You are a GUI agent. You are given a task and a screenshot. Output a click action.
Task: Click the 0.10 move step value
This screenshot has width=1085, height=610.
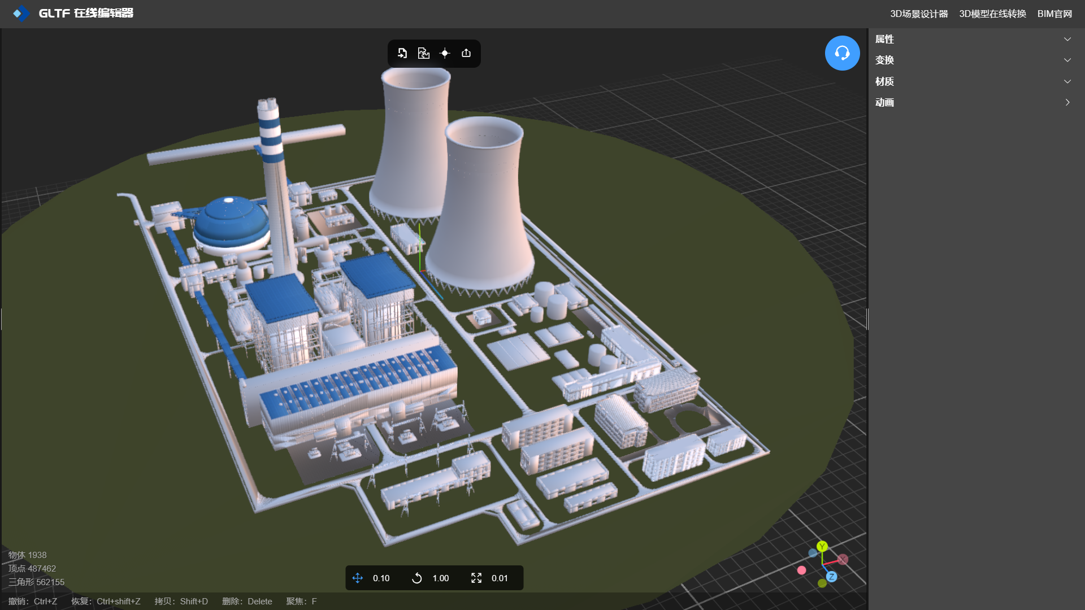click(381, 578)
